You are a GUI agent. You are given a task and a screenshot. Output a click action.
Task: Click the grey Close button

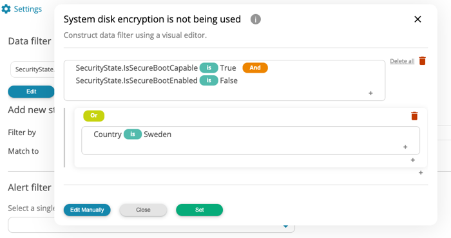143,210
